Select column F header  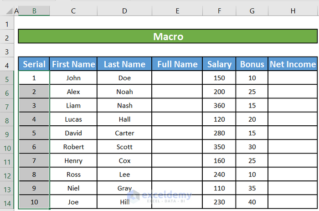(x=219, y=10)
